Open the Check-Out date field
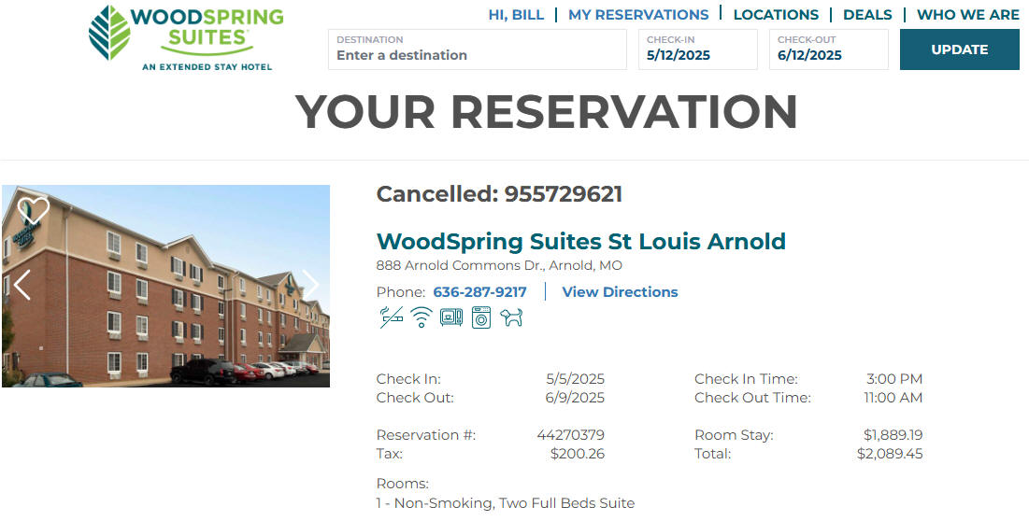This screenshot has width=1029, height=521. [829, 49]
